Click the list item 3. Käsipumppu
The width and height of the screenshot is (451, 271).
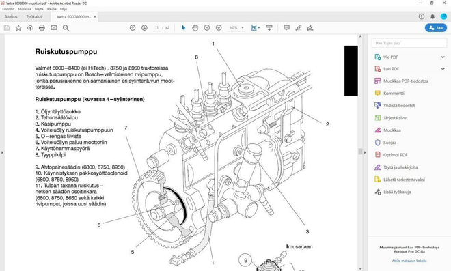pos(53,124)
